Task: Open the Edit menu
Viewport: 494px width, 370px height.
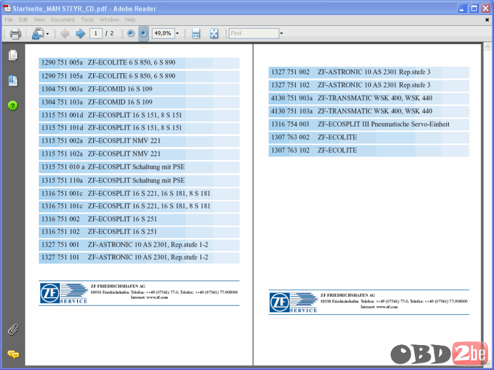Action: pyautogui.click(x=23, y=20)
